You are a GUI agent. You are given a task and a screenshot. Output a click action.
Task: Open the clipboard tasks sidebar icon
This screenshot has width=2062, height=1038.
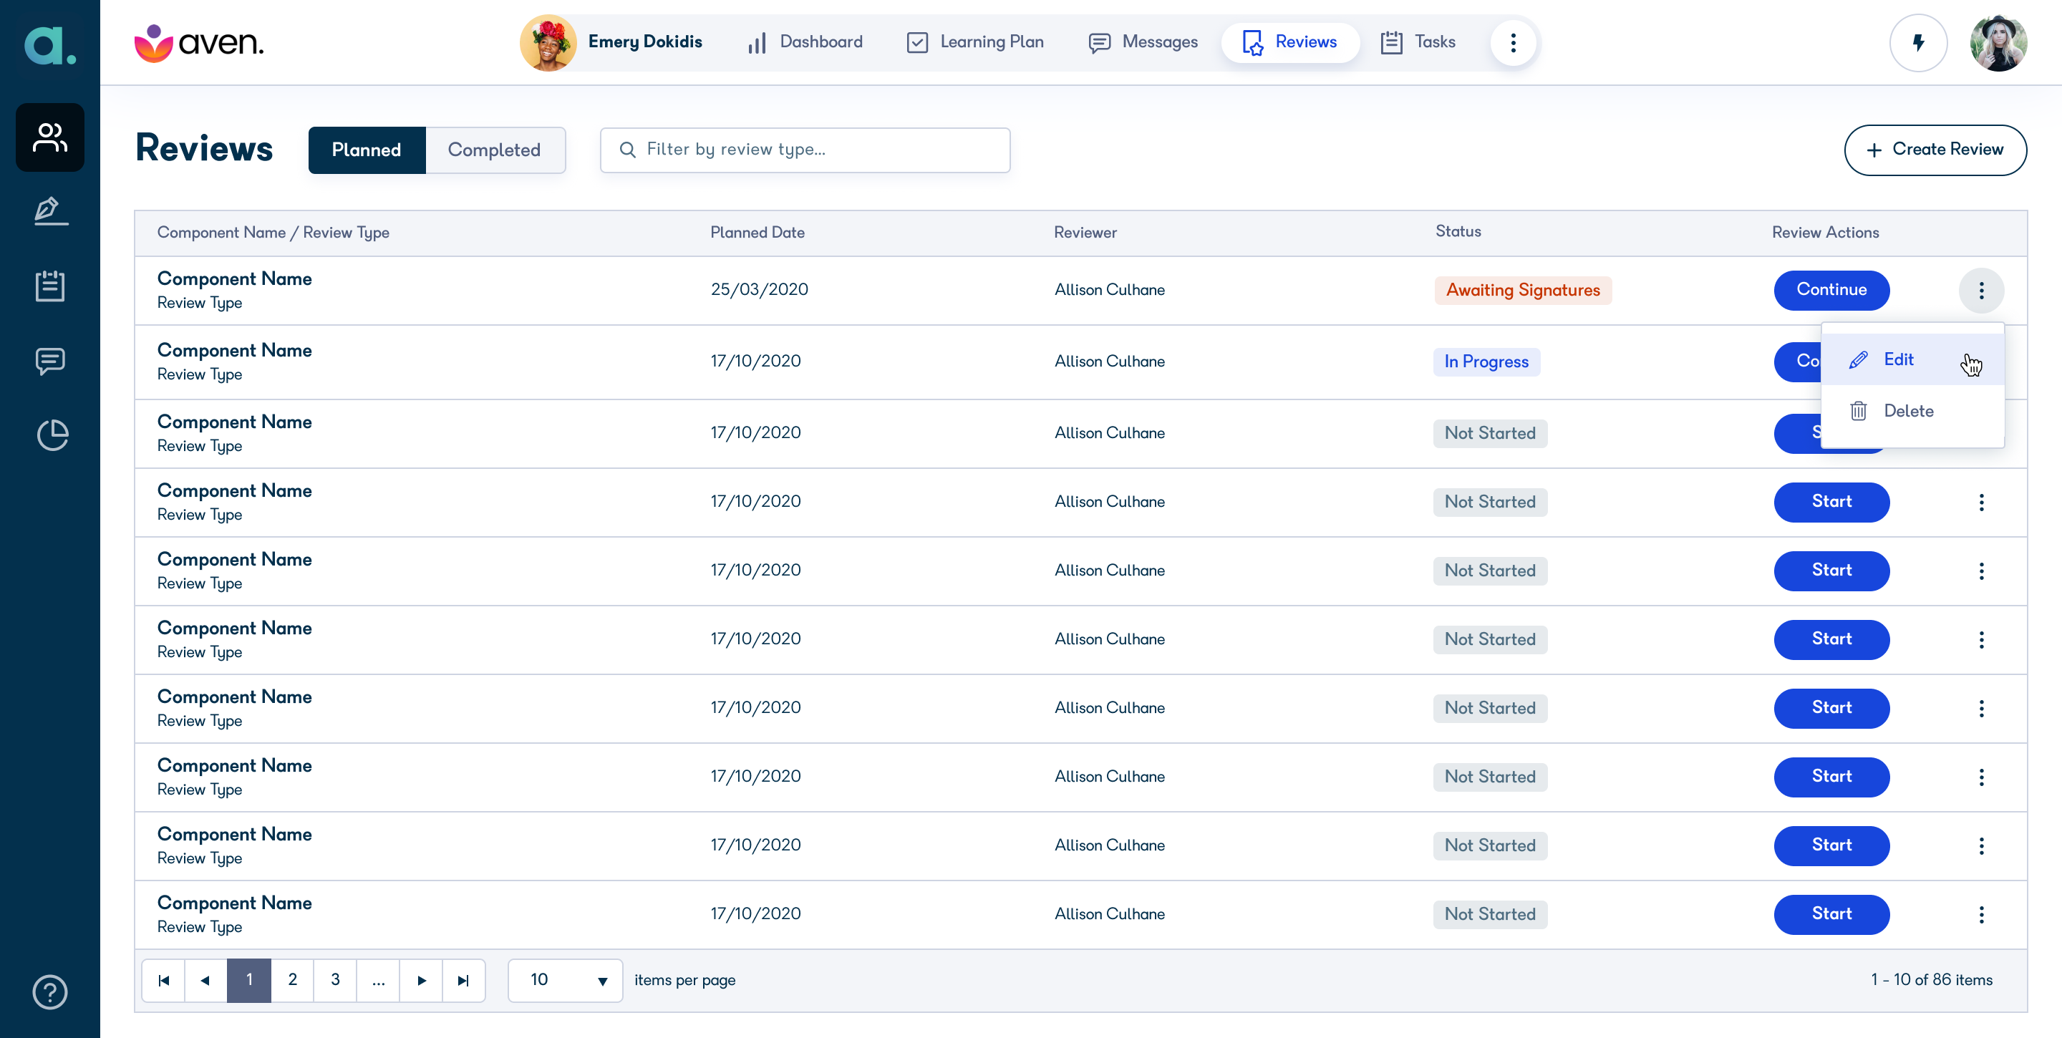coord(49,286)
